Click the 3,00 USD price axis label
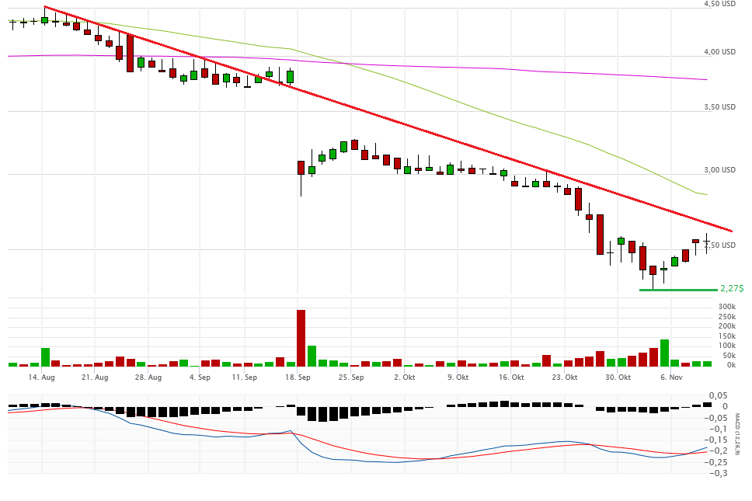Viewport: 752px width, 501px height. [x=719, y=169]
